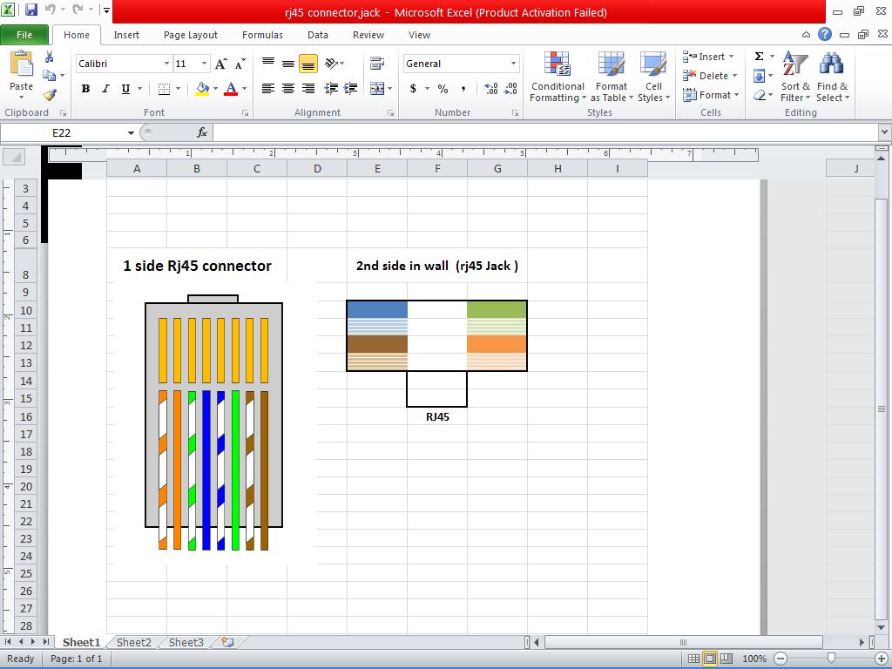Click the Insert Worksheet tab icon
Viewport: 892px width, 669px height.
click(227, 642)
